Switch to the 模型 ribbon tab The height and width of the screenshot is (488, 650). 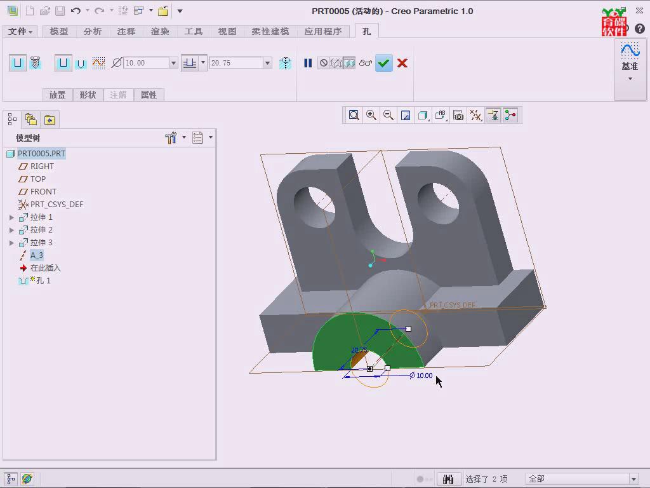click(59, 32)
